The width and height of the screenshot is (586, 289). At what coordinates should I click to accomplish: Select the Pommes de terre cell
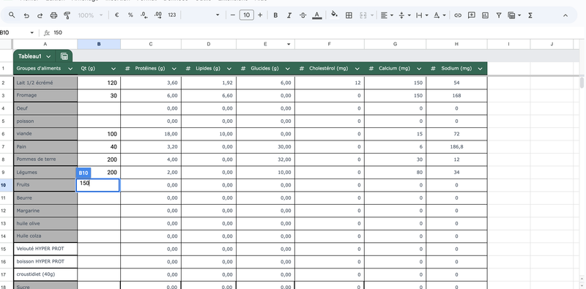[x=45, y=159]
